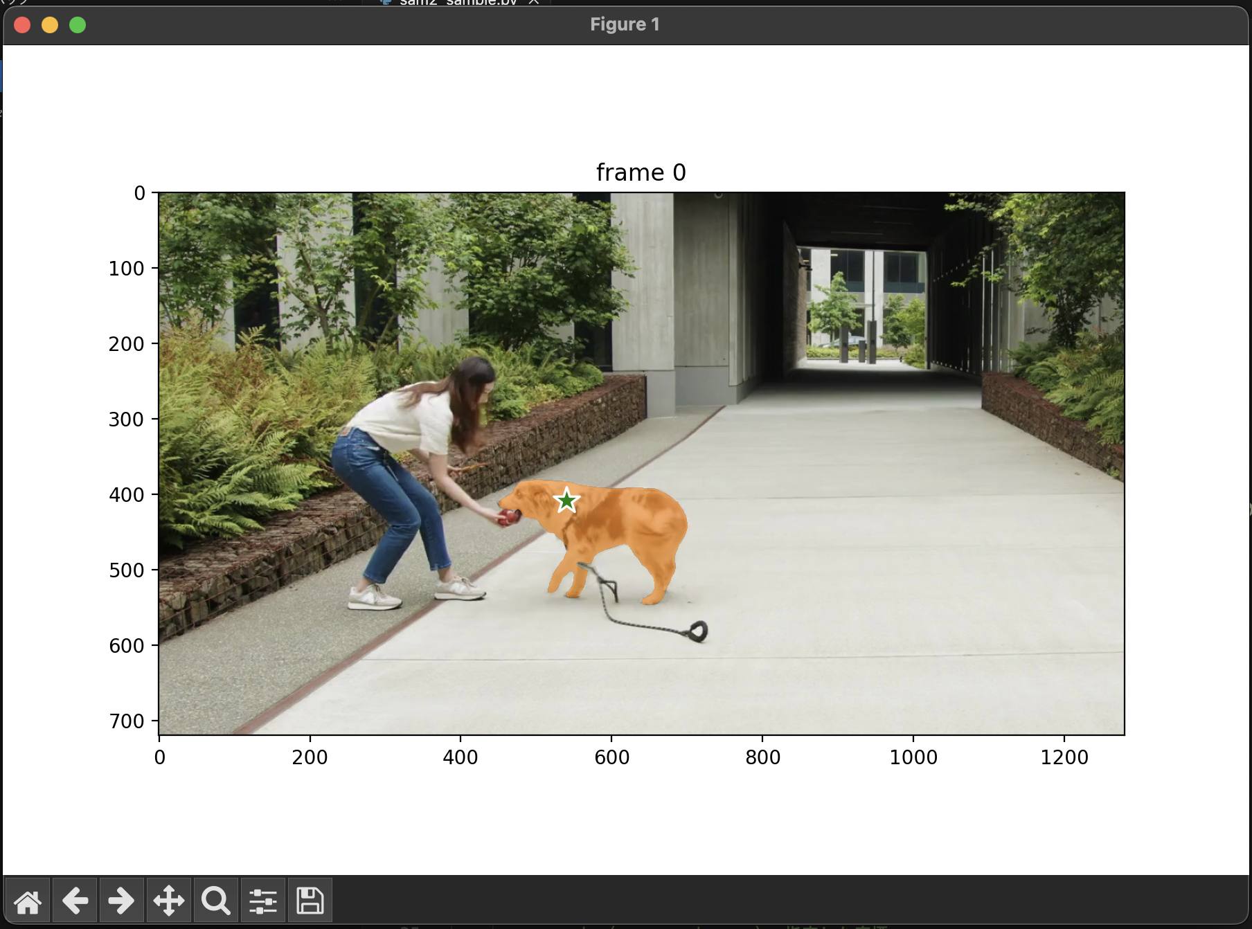Go forward to the next view
Screen dimensions: 1252x929
tap(122, 901)
